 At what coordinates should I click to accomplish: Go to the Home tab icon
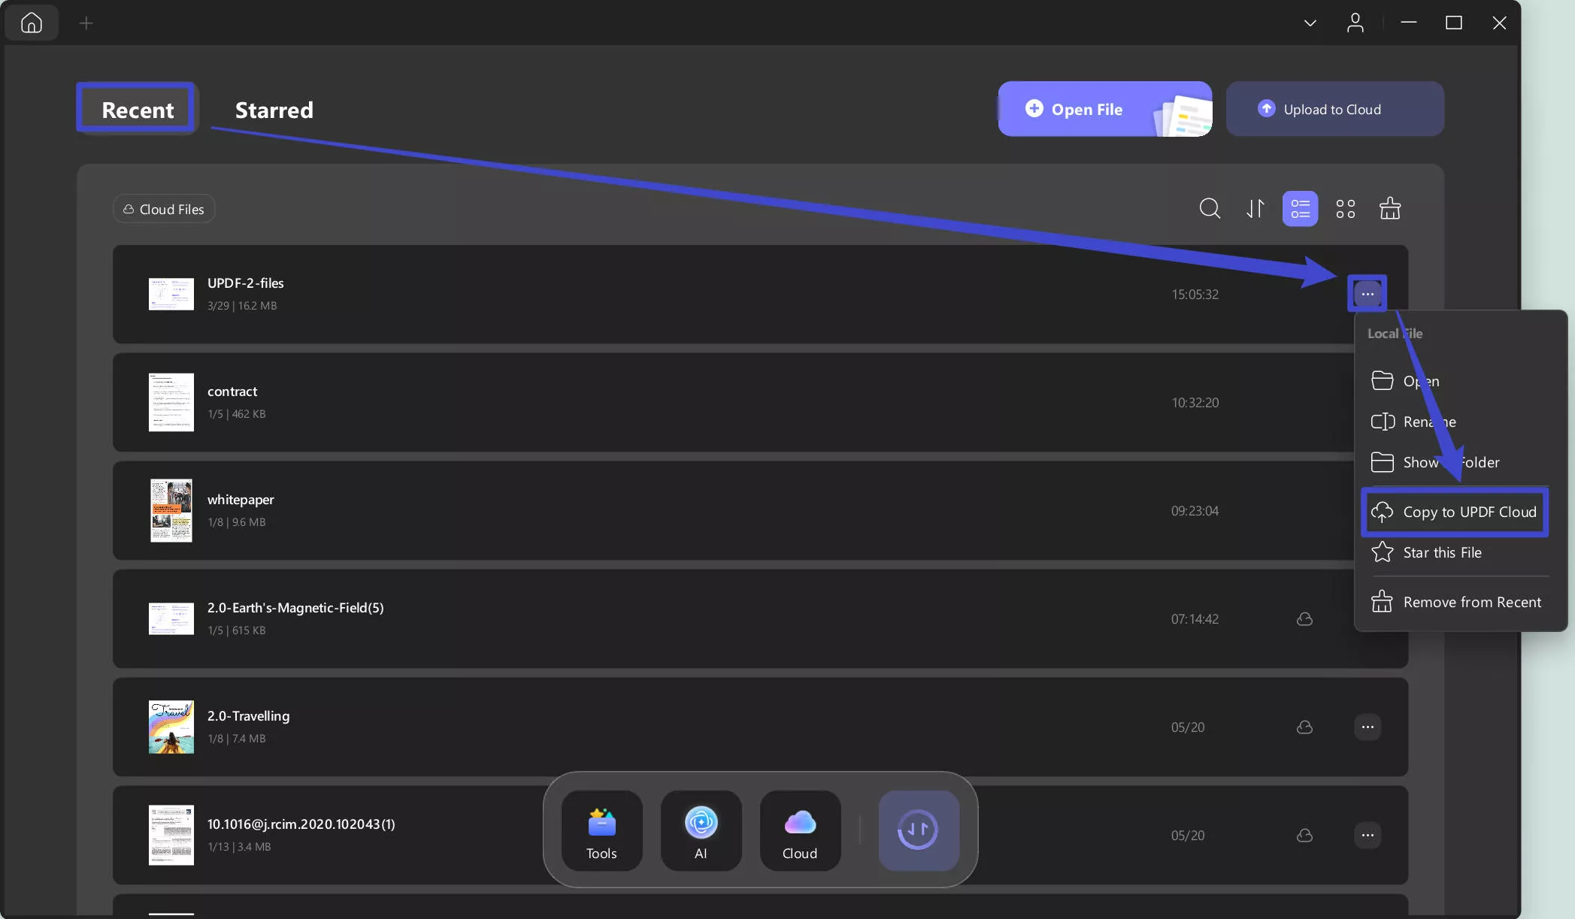point(32,23)
